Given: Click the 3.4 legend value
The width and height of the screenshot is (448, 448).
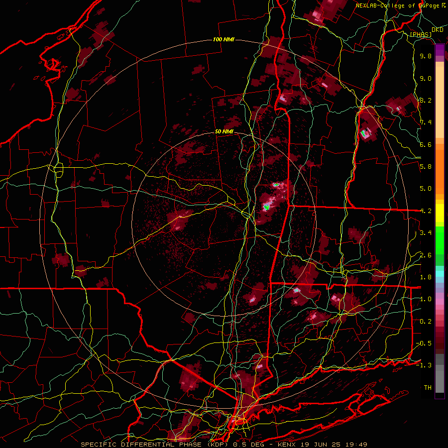Looking at the screenshot, I should pos(426,233).
